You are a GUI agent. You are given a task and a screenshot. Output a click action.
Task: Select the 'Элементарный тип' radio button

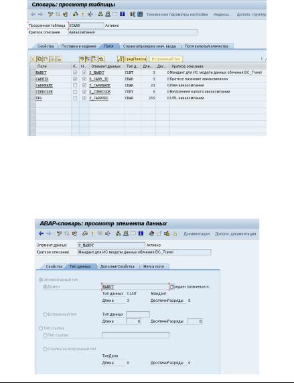41,280
